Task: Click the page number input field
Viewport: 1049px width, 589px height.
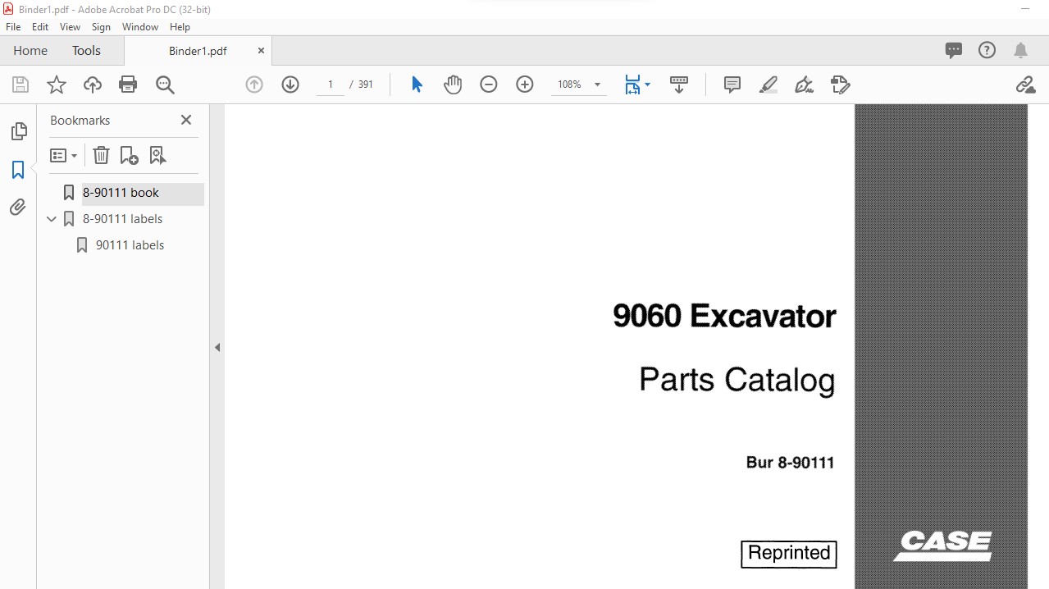Action: pos(331,84)
